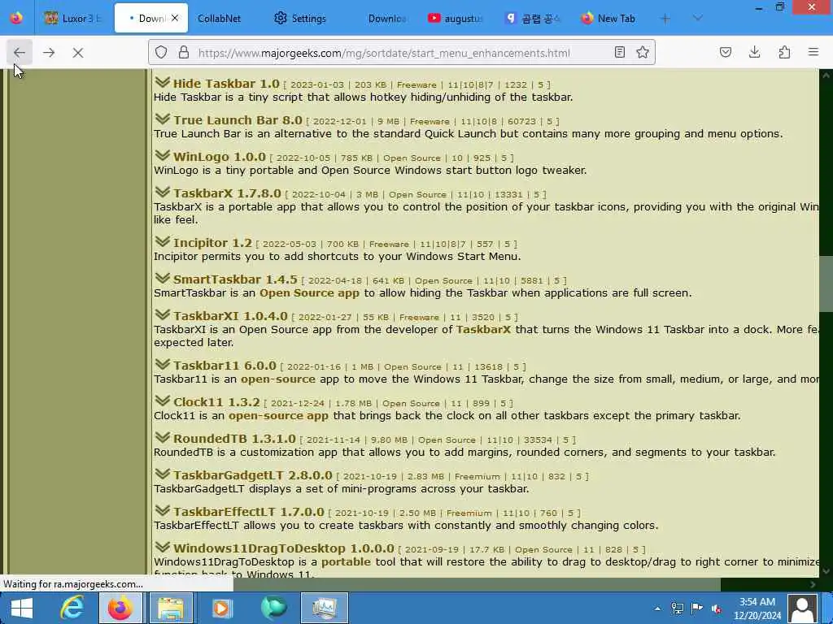The height and width of the screenshot is (624, 833).
Task: Open the Pocket save icon
Action: [x=725, y=52]
